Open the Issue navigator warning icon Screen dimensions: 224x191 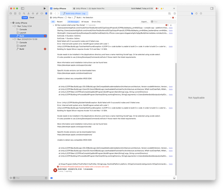pos(28,13)
